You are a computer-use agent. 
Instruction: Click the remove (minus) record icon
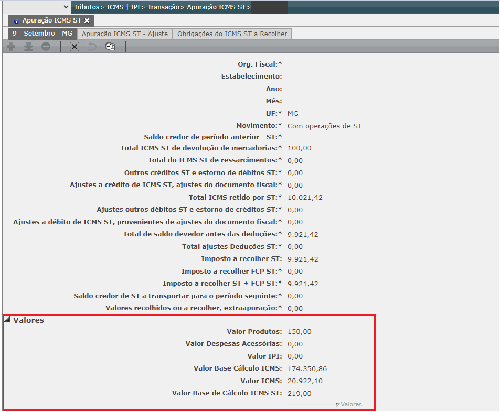tap(46, 47)
